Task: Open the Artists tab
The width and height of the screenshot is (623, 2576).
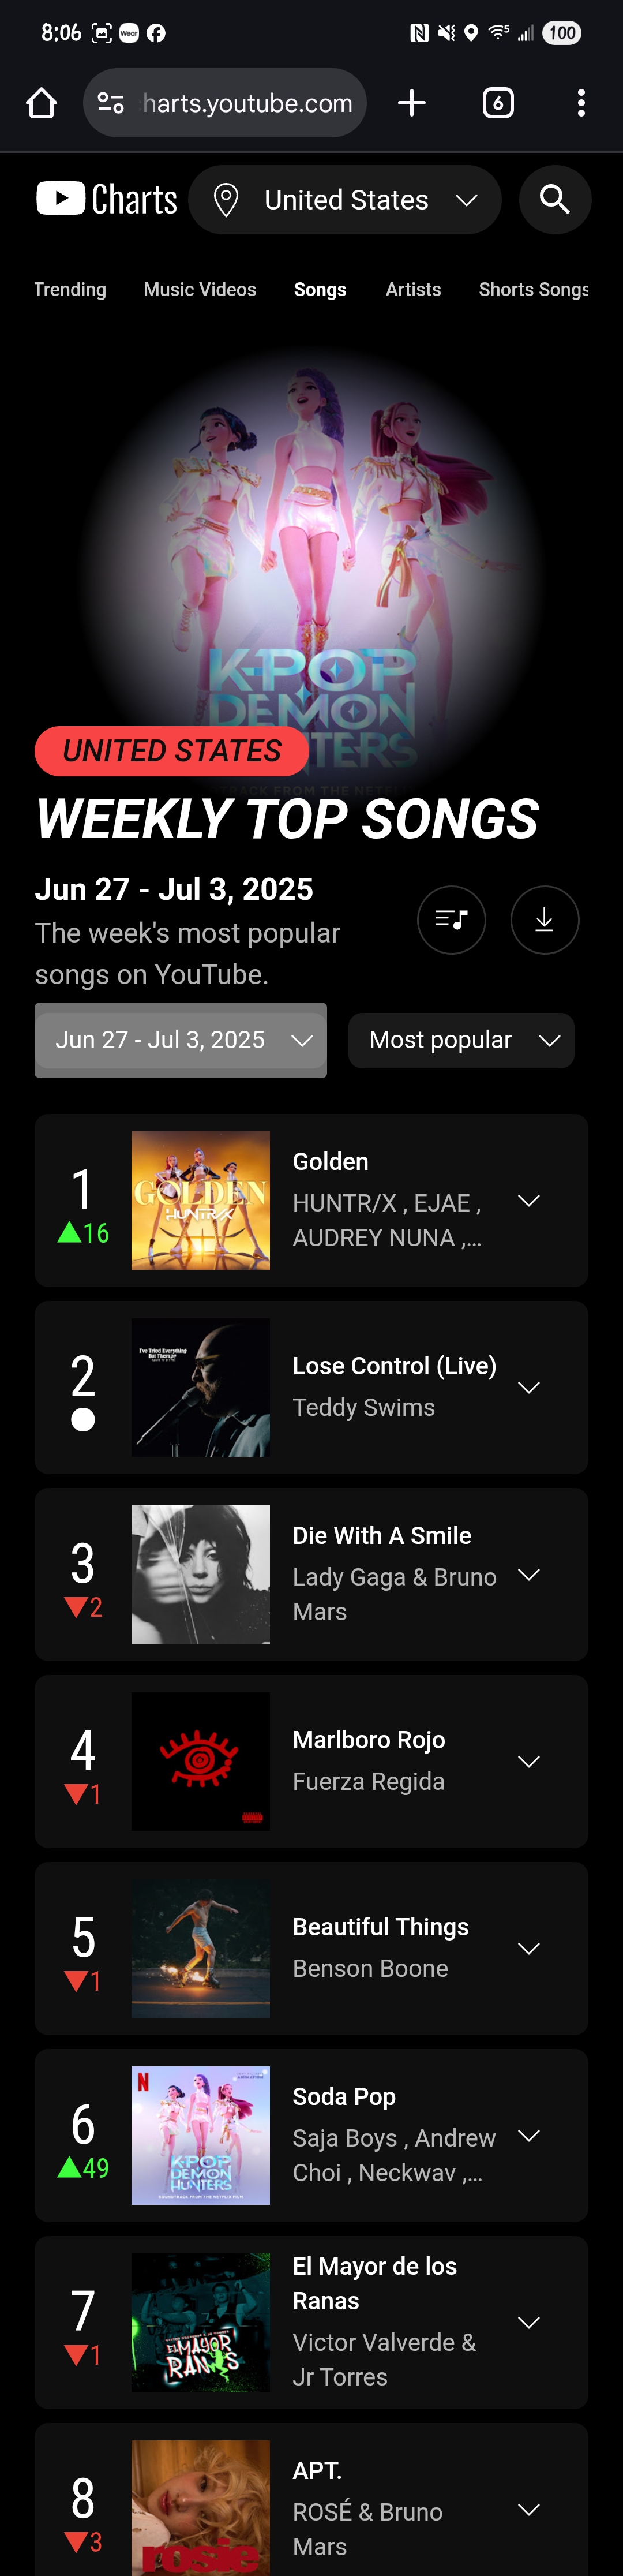Action: click(413, 289)
